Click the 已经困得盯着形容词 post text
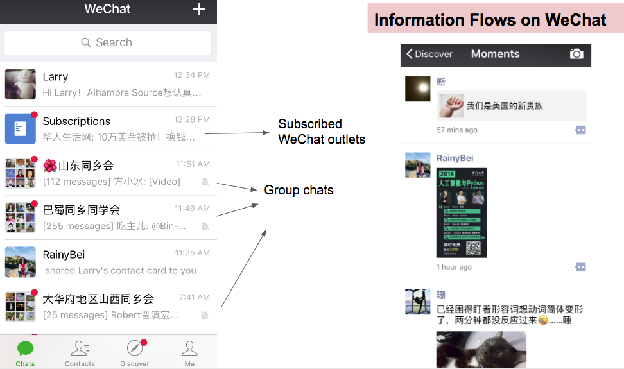This screenshot has height=369, width=624. (510, 315)
